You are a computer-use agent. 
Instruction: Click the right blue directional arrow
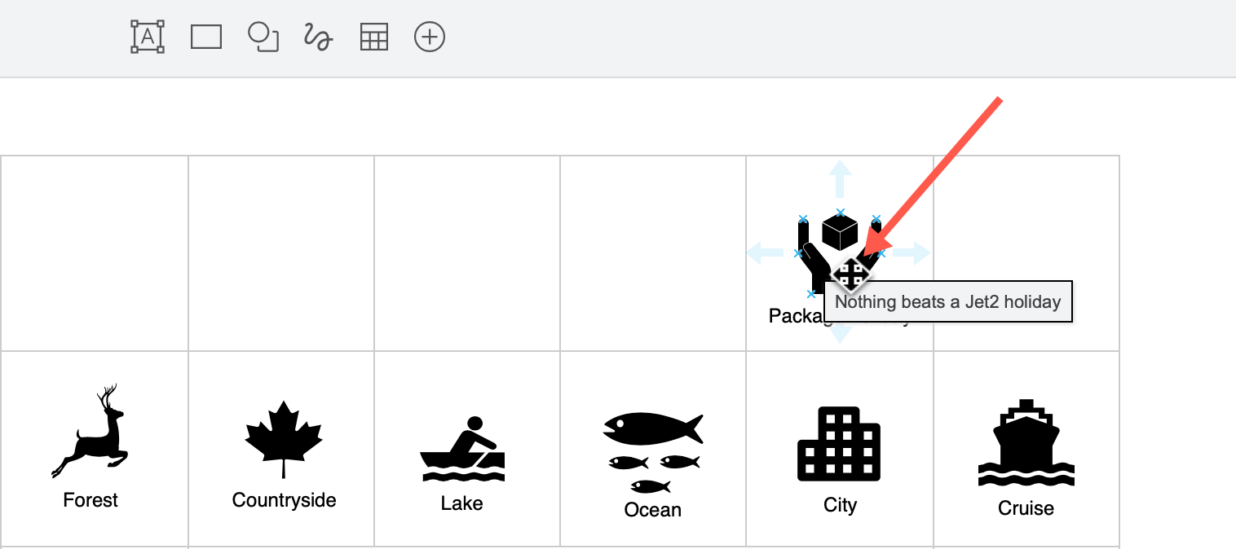point(917,253)
